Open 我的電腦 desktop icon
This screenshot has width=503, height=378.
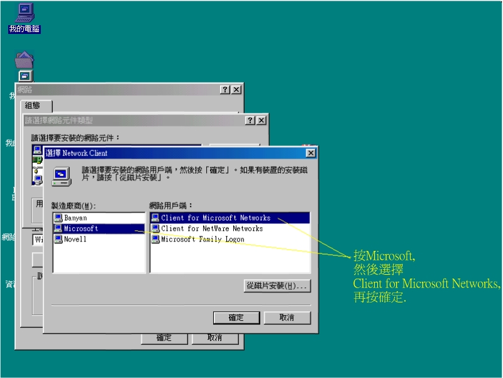25,18
